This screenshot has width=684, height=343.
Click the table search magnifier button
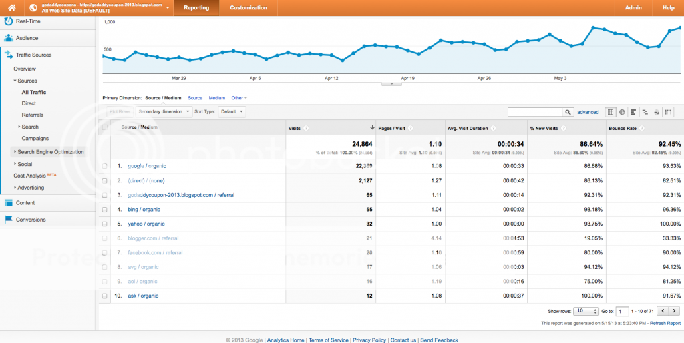click(x=568, y=112)
